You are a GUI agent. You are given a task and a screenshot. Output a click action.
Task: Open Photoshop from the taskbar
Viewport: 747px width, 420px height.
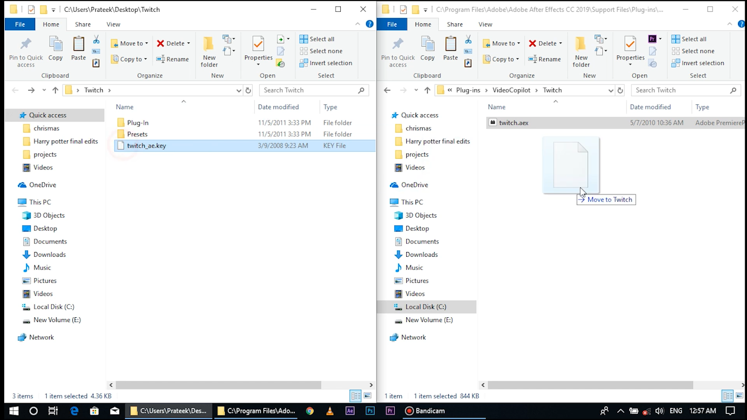coord(370,411)
